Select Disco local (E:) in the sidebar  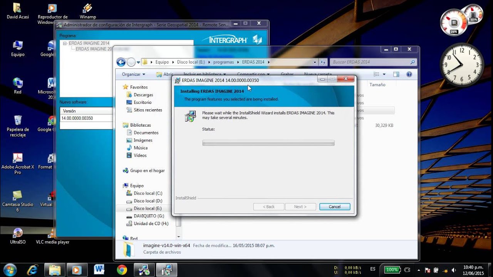[x=148, y=209]
